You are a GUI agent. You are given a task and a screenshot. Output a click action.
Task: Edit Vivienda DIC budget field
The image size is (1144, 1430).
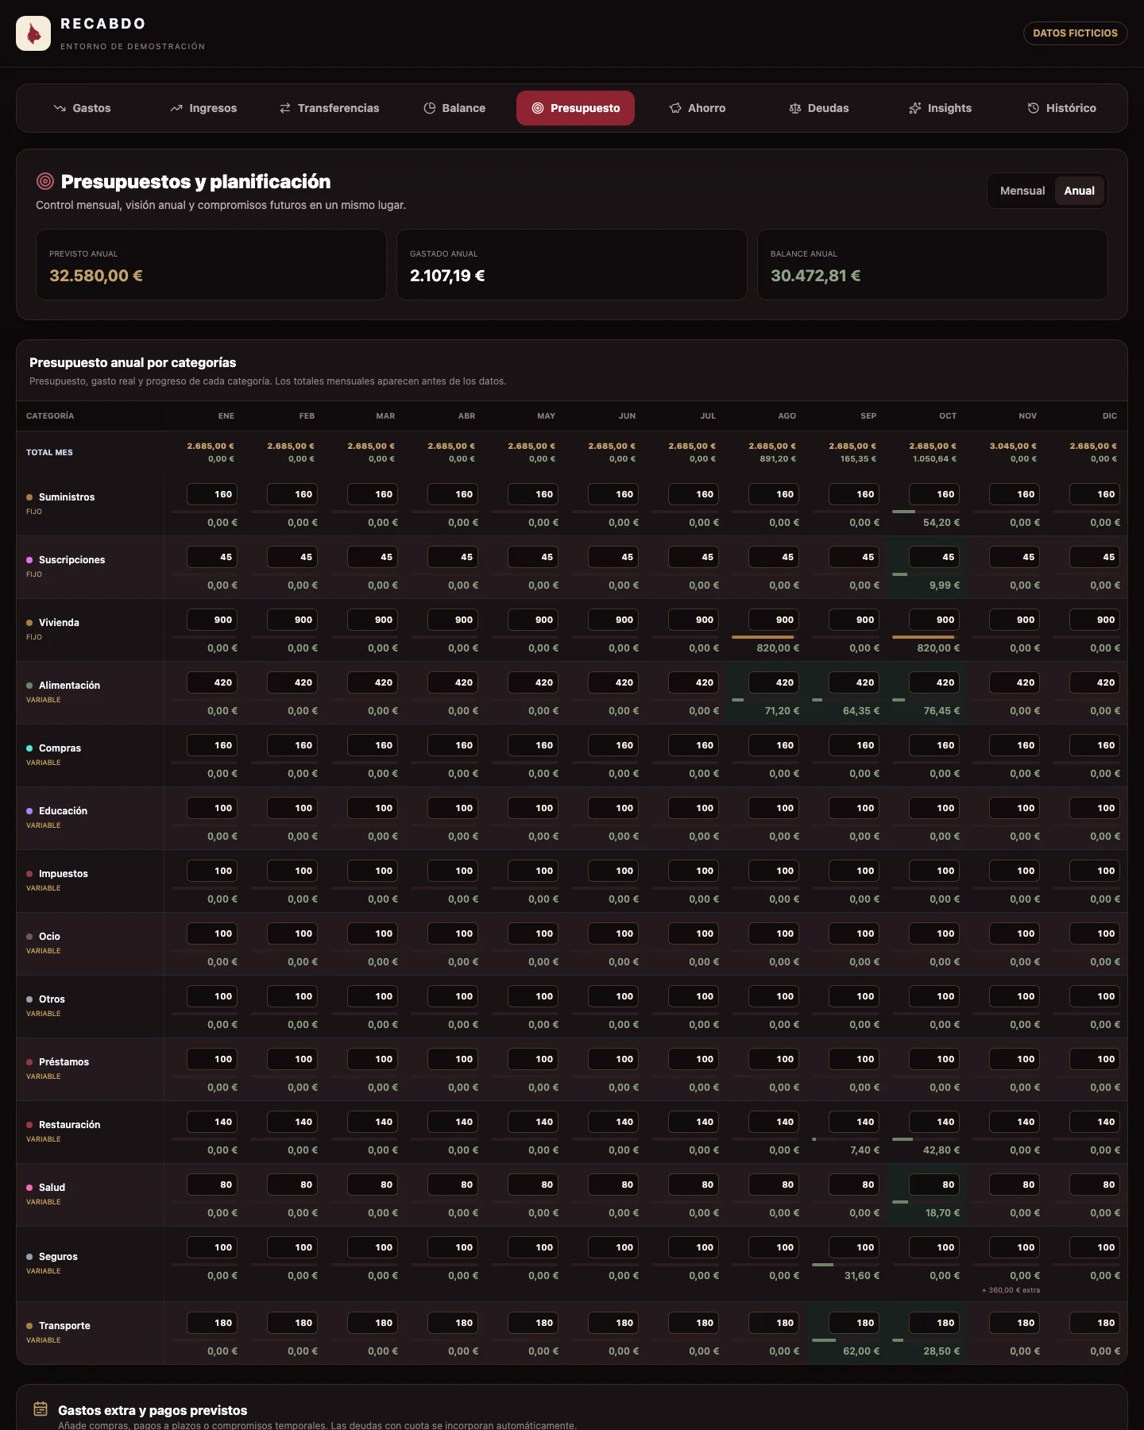coord(1095,620)
